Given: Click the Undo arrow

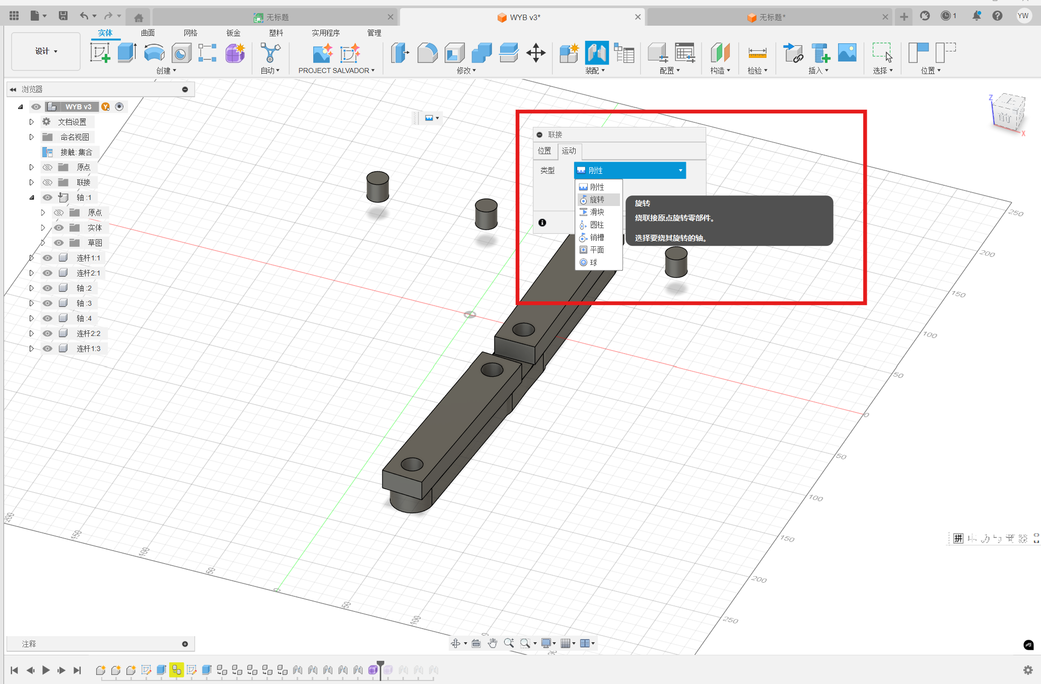Looking at the screenshot, I should [x=84, y=16].
